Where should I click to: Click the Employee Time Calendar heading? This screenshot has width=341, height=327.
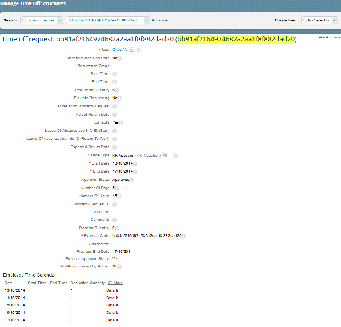point(29,275)
